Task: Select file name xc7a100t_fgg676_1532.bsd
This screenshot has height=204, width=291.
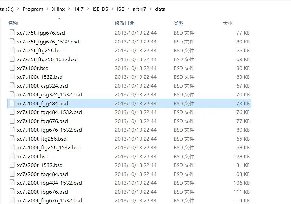Action: pyautogui.click(x=49, y=130)
